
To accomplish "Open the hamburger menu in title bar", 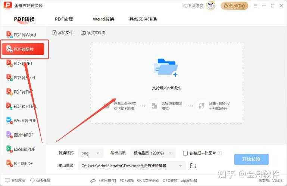I will 255,6.
